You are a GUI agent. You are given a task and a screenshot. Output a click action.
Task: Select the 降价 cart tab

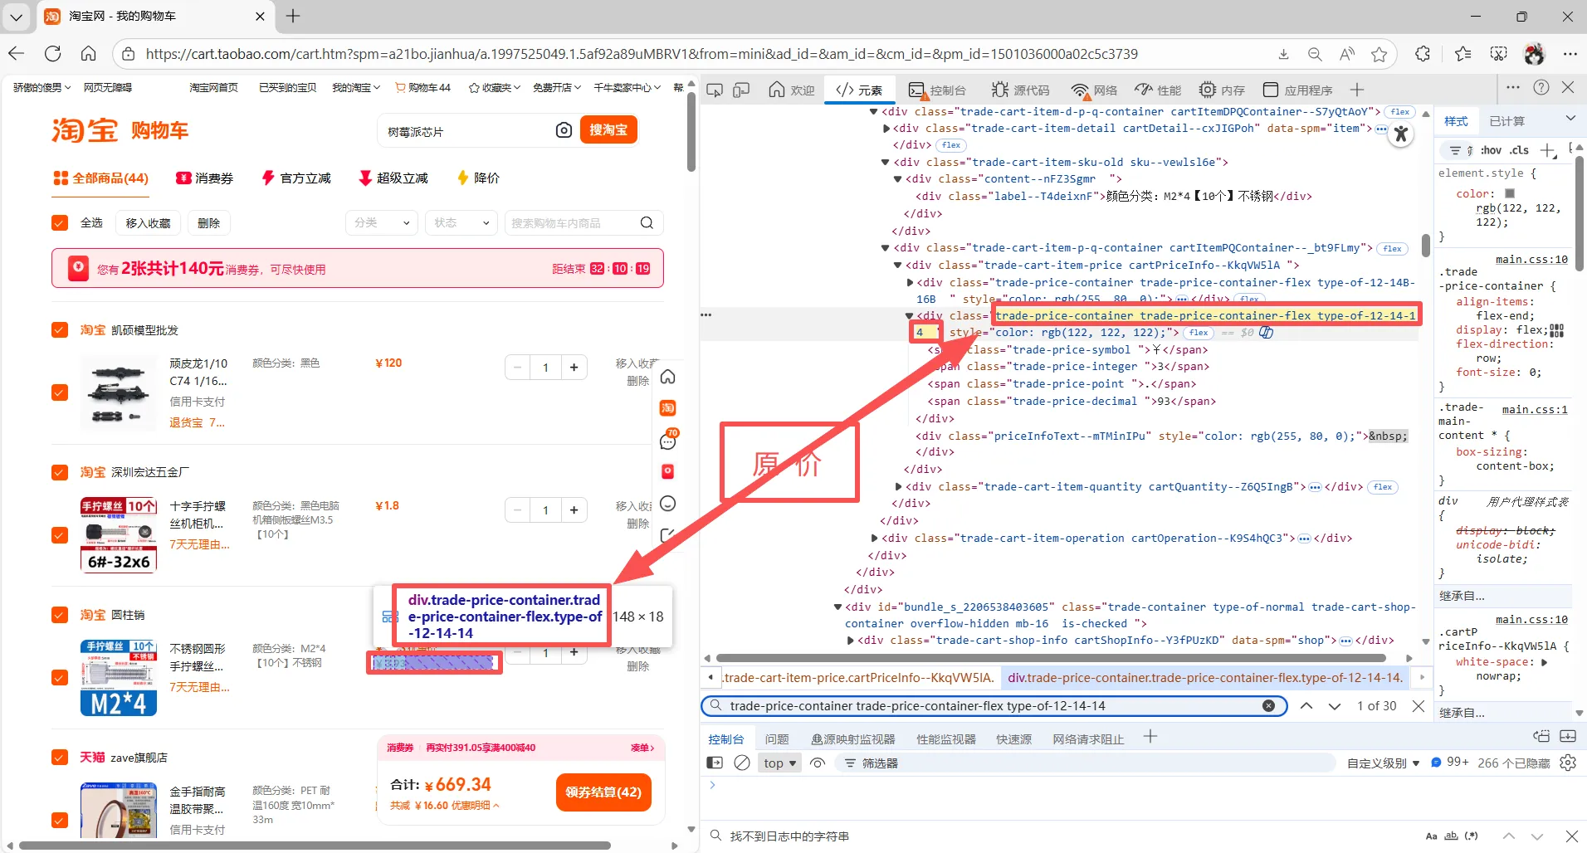(x=478, y=178)
